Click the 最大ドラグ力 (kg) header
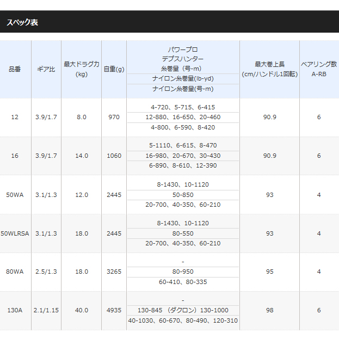339x339 pixels. pyautogui.click(x=82, y=69)
